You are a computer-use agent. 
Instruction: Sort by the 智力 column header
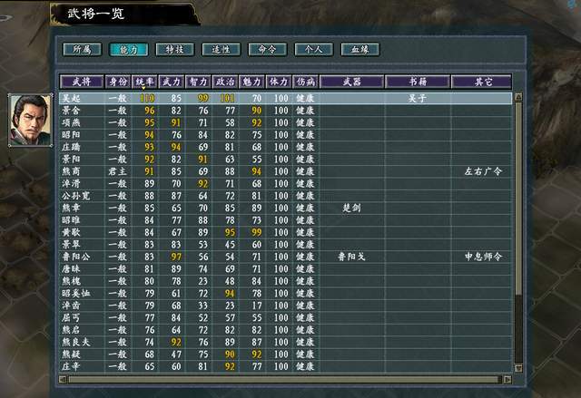[x=199, y=82]
